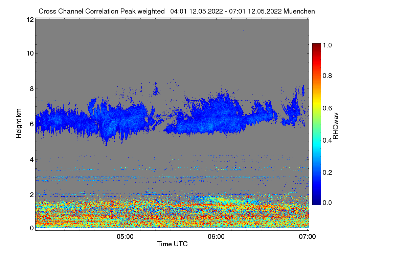406x271 pixels.
Task: Click the colorbar tick label 0.6
Action: pyautogui.click(x=328, y=108)
